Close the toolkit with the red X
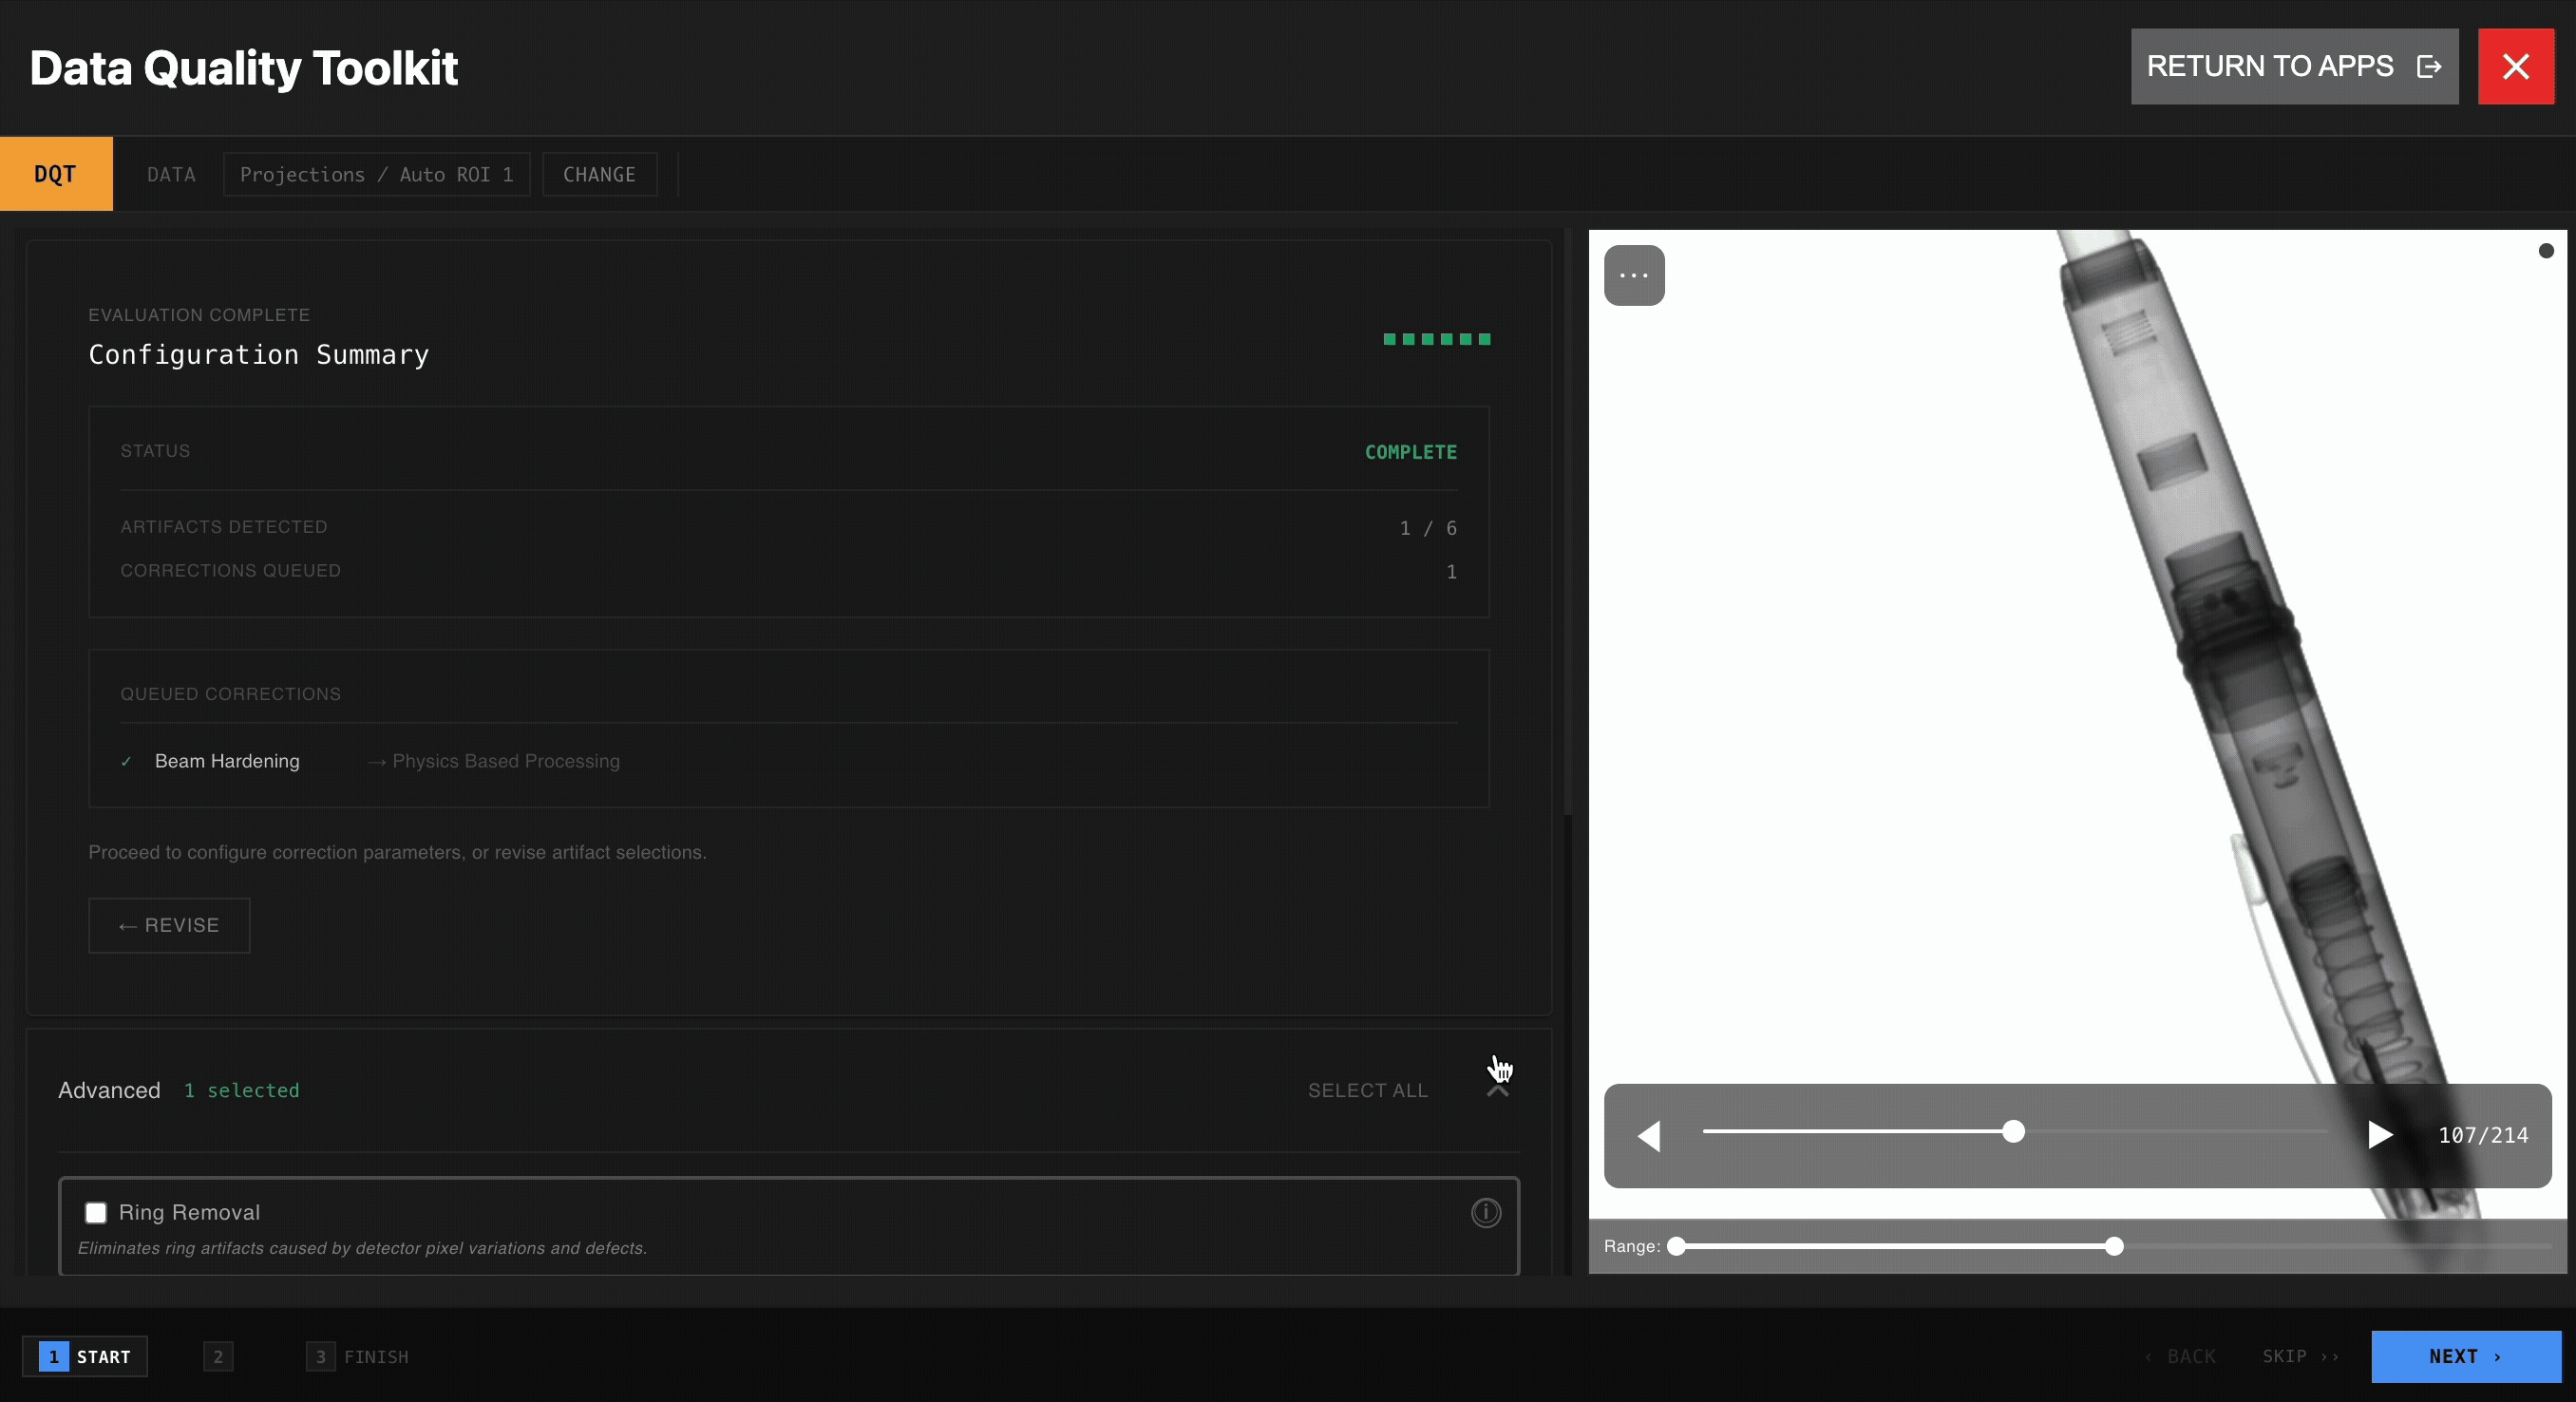This screenshot has width=2576, height=1402. tap(2515, 66)
